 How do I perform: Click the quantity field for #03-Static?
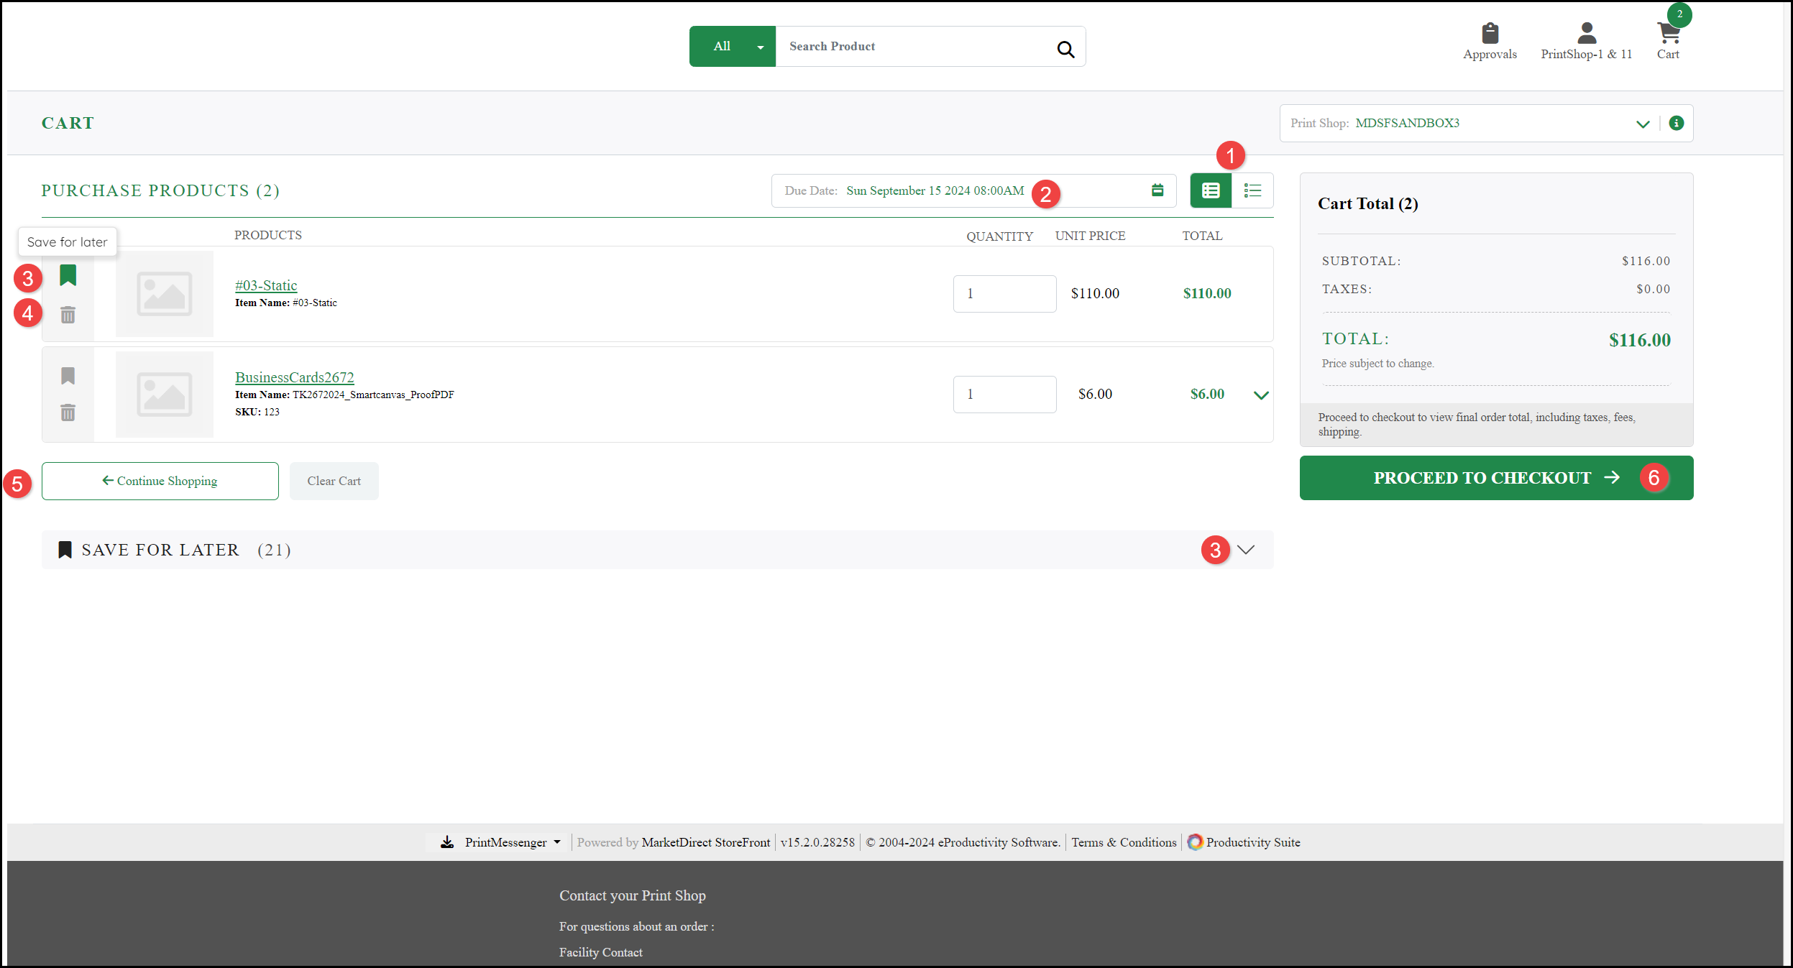click(1004, 294)
